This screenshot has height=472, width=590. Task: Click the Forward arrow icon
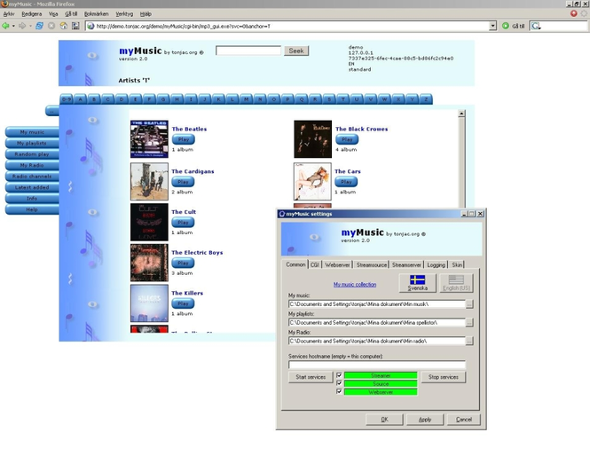point(22,26)
